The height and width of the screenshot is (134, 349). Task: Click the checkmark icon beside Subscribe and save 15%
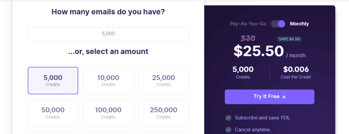pyautogui.click(x=228, y=118)
